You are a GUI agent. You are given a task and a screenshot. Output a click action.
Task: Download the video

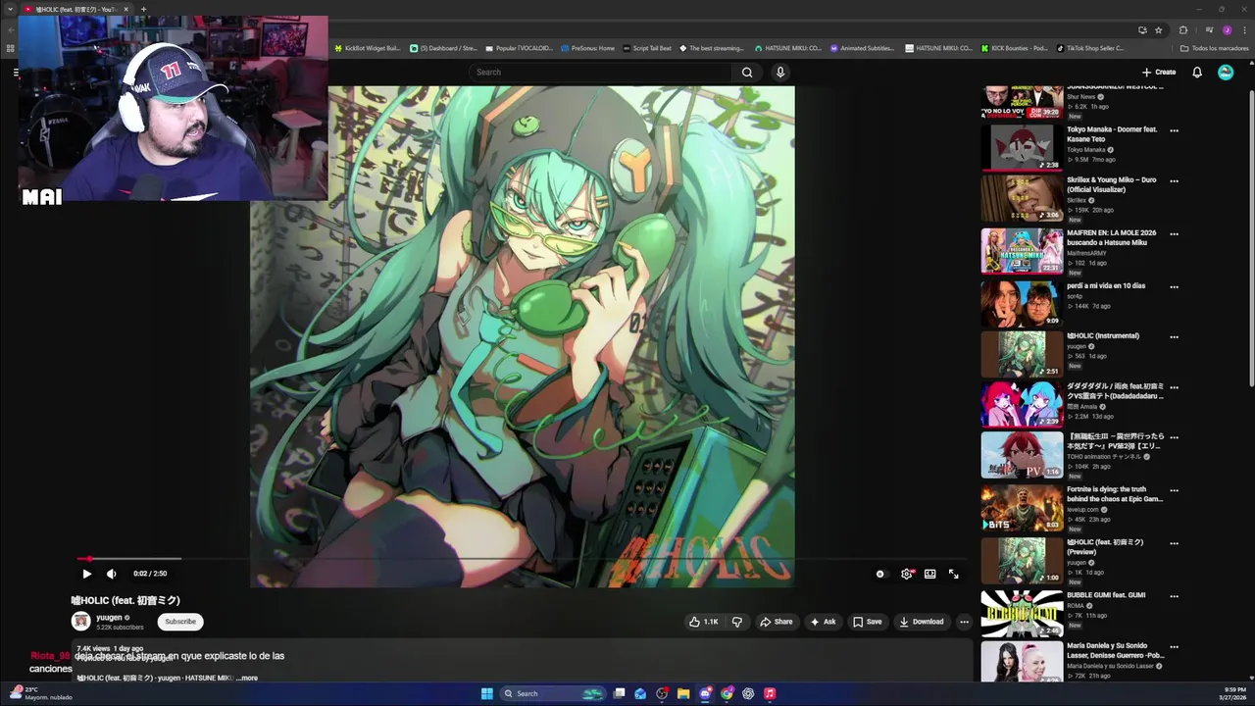coord(922,622)
